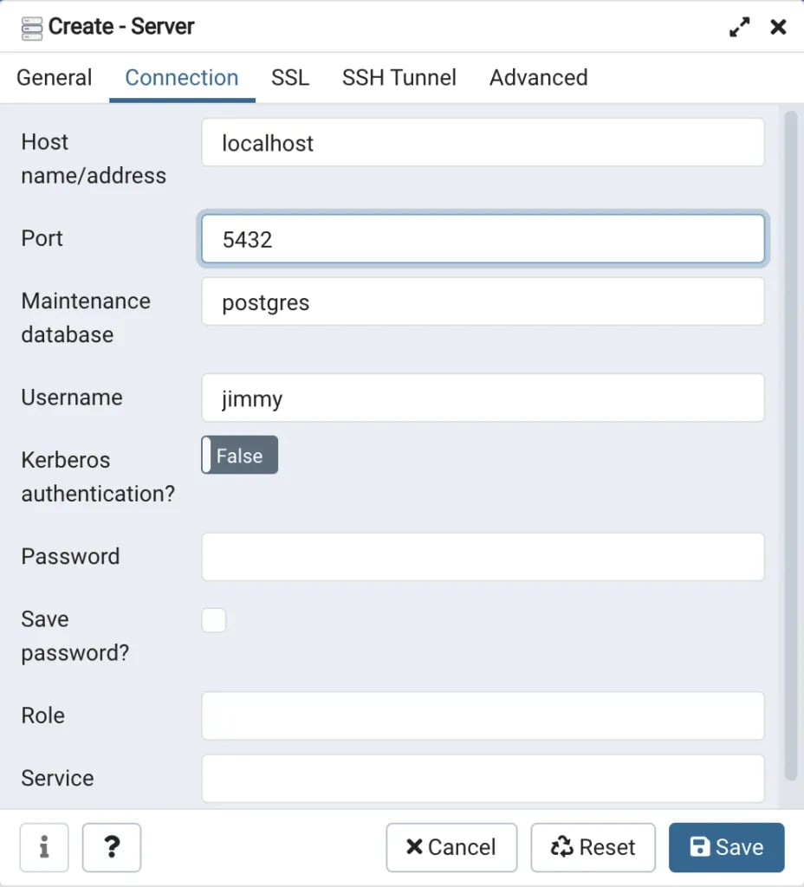Click the "Port" label

click(42, 238)
